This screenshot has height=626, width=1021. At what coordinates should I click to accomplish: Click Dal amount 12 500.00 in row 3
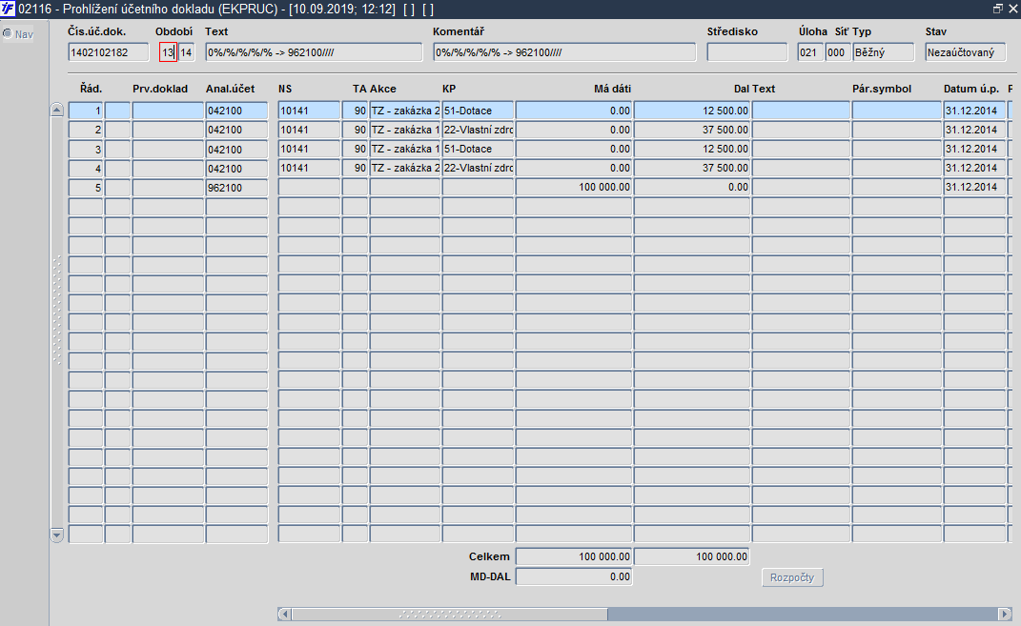(x=692, y=149)
